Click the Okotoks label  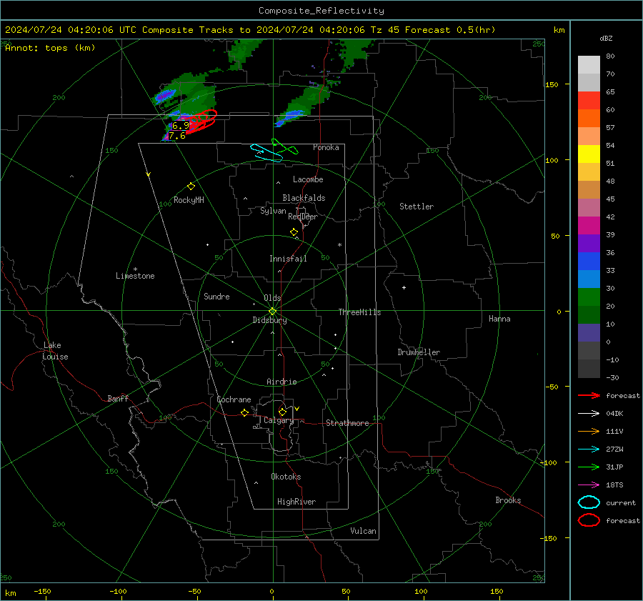click(x=286, y=477)
